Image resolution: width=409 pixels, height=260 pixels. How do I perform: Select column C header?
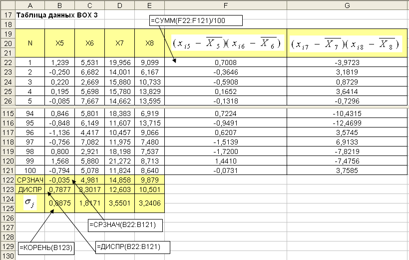point(90,5)
